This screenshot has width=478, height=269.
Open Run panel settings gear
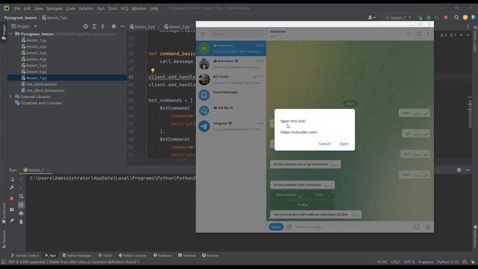[459, 170]
